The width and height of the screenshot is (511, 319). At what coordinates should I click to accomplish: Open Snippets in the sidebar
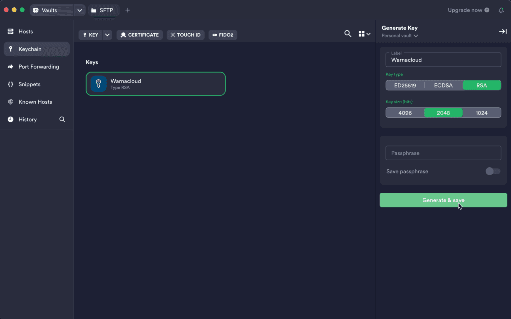[29, 84]
